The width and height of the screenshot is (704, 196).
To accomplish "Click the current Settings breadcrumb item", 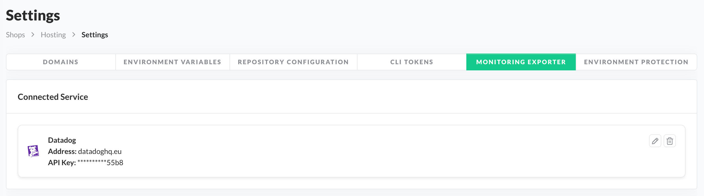I will [x=95, y=35].
